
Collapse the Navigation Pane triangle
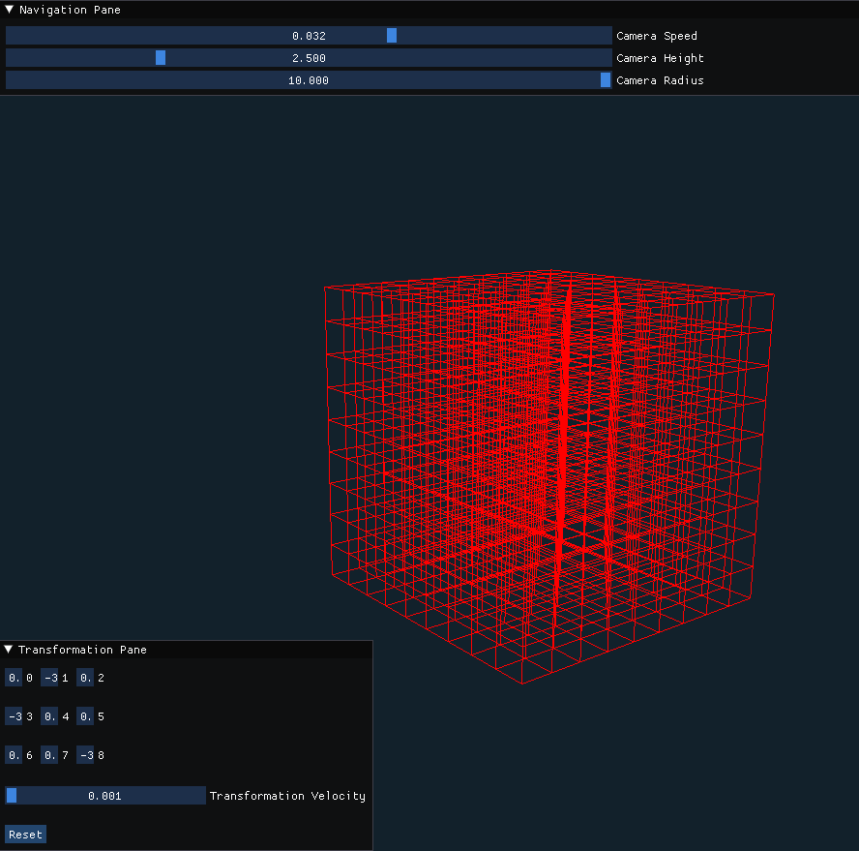10,10
